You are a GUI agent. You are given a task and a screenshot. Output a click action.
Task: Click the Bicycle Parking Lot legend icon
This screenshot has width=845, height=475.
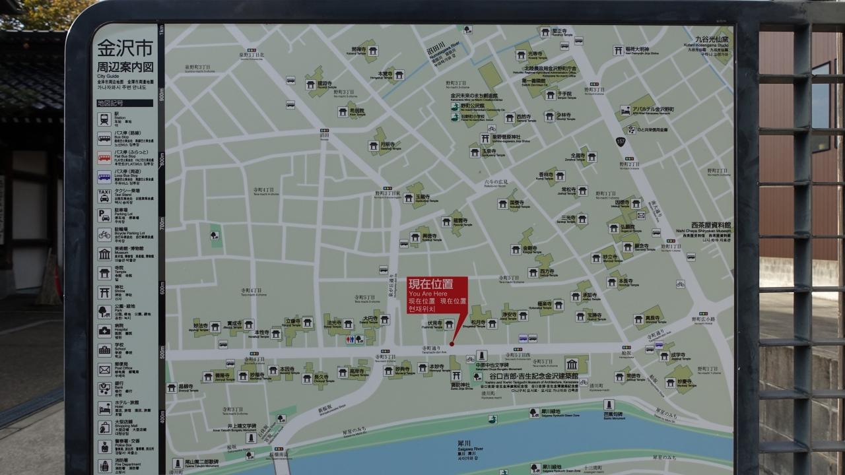pos(104,234)
